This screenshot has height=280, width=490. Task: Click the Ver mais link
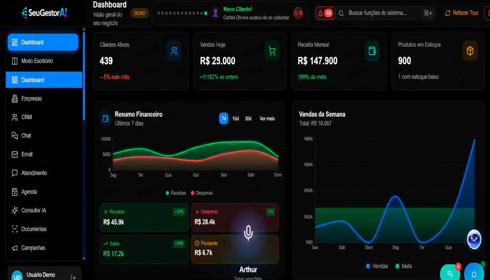(x=267, y=118)
